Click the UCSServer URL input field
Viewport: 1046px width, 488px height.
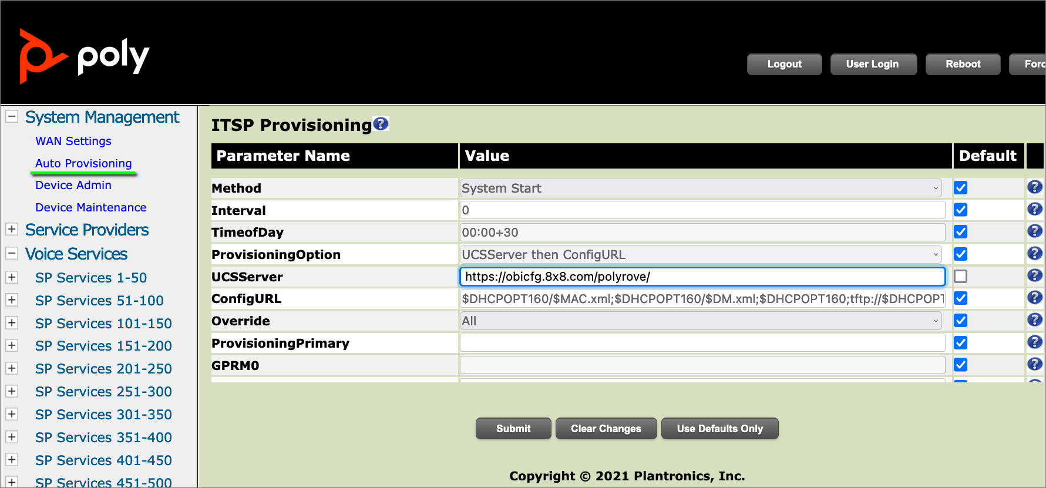coord(702,277)
